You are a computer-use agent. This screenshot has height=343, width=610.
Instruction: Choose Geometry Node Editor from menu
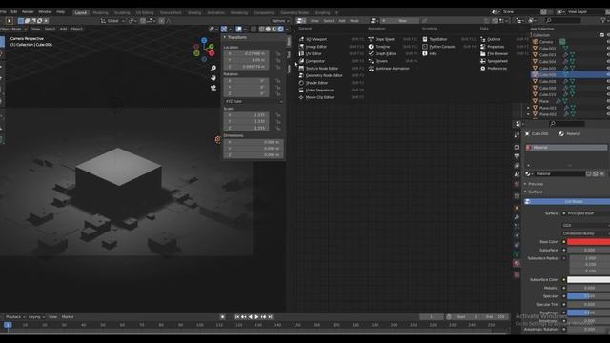(324, 75)
